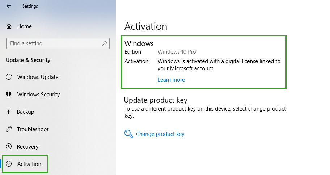Click the Home house icon
Image resolution: width=330 pixels, height=175 pixels.
tap(9, 26)
